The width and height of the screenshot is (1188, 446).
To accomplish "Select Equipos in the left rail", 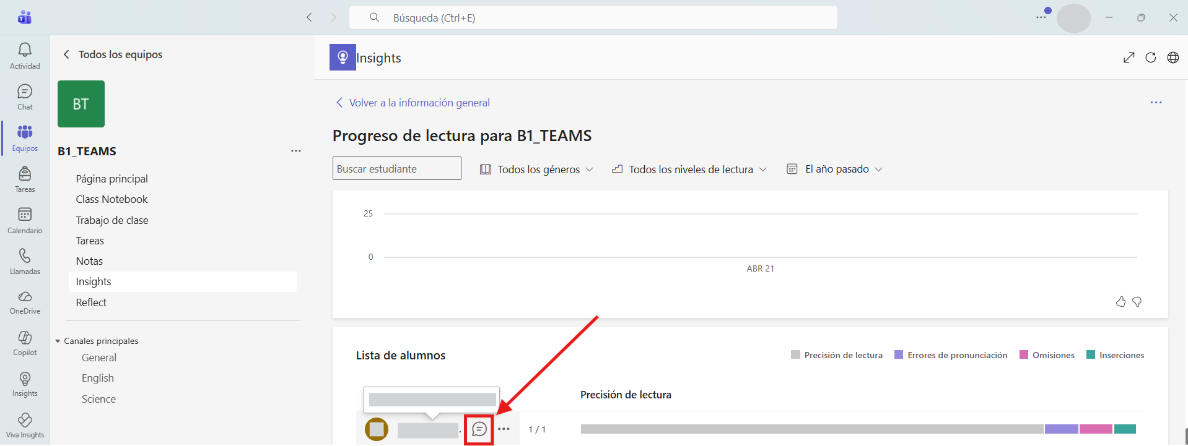I will (x=25, y=139).
